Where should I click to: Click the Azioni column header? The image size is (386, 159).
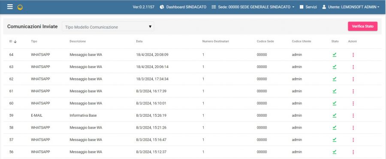(x=352, y=41)
